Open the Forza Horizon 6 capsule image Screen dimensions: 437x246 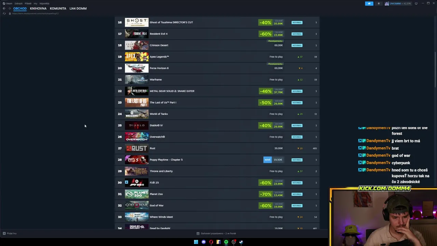137,68
